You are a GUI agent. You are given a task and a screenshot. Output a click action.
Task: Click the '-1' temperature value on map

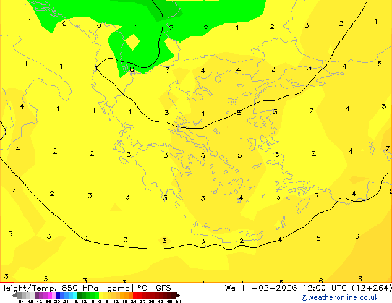(x=133, y=27)
